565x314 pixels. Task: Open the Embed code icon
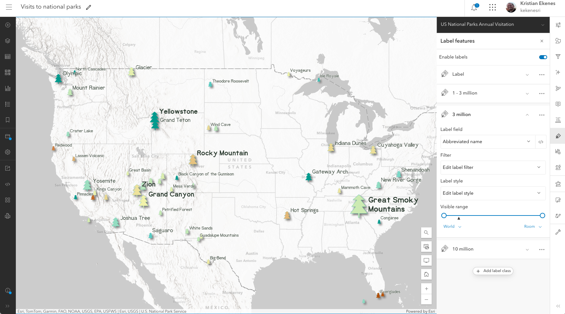tap(8, 184)
